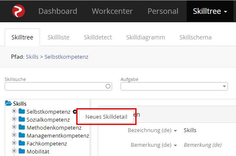Viewport: 236px width, 156px height.
Task: Click the red application logo
Action: pyautogui.click(x=19, y=11)
